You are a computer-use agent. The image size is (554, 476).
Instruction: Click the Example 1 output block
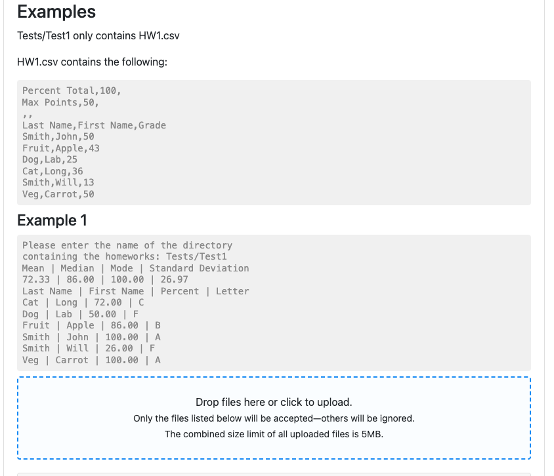[274, 303]
